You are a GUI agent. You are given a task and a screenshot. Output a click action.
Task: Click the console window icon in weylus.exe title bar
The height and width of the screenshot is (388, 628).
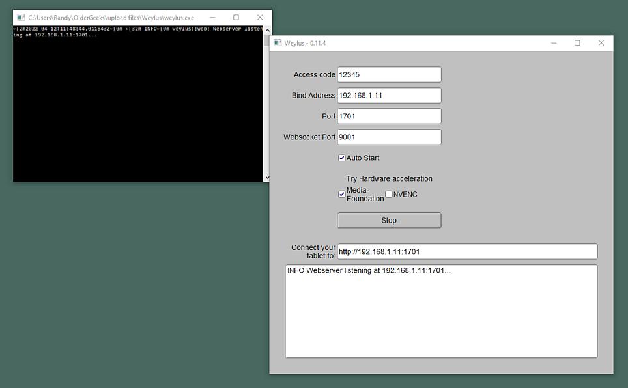pyautogui.click(x=21, y=17)
